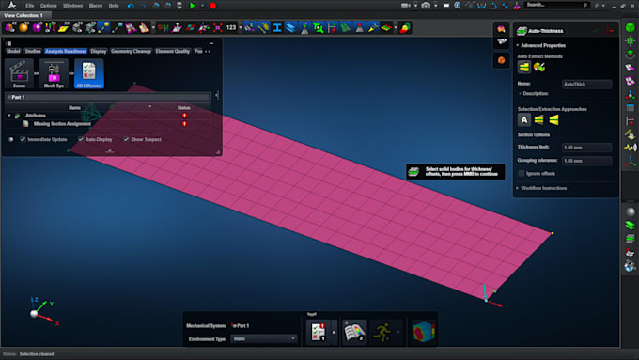Toggle the Immediate Update checkbox
The image size is (639, 360).
[23, 139]
